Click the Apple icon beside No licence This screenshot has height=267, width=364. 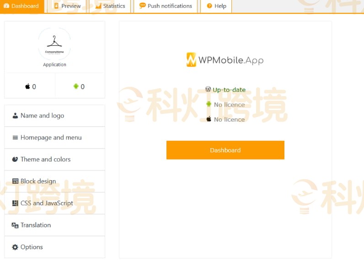209,119
